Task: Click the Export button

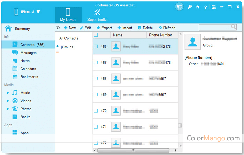Action: [x=104, y=28]
